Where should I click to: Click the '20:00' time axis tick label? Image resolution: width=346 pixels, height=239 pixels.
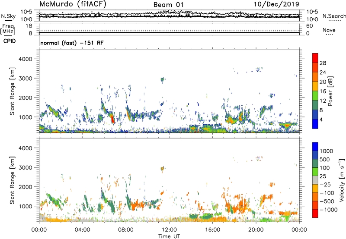tap(256, 230)
